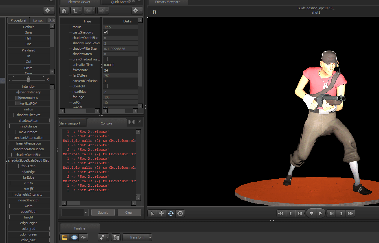Go to Element Viewer home
Viewport: 379px width, 243px height.
pyautogui.click(x=64, y=11)
